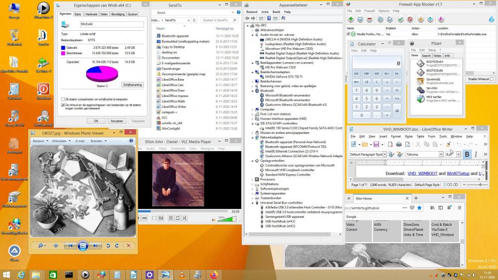
Task: Open the Default Paragraph Style dropdown
Action: click(385, 154)
